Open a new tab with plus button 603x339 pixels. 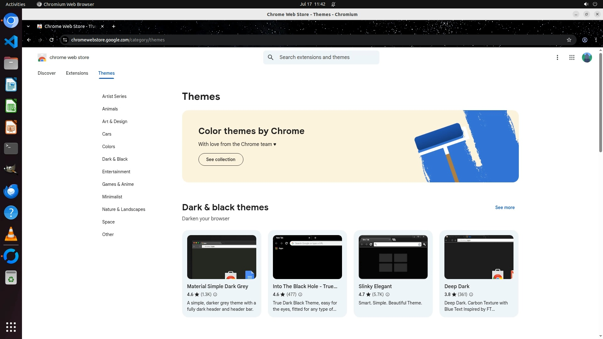coord(114,26)
